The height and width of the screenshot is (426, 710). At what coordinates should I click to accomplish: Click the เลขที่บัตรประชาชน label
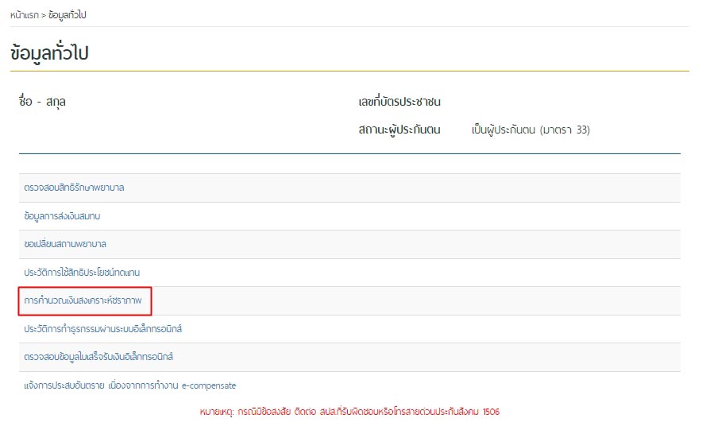pos(399,102)
